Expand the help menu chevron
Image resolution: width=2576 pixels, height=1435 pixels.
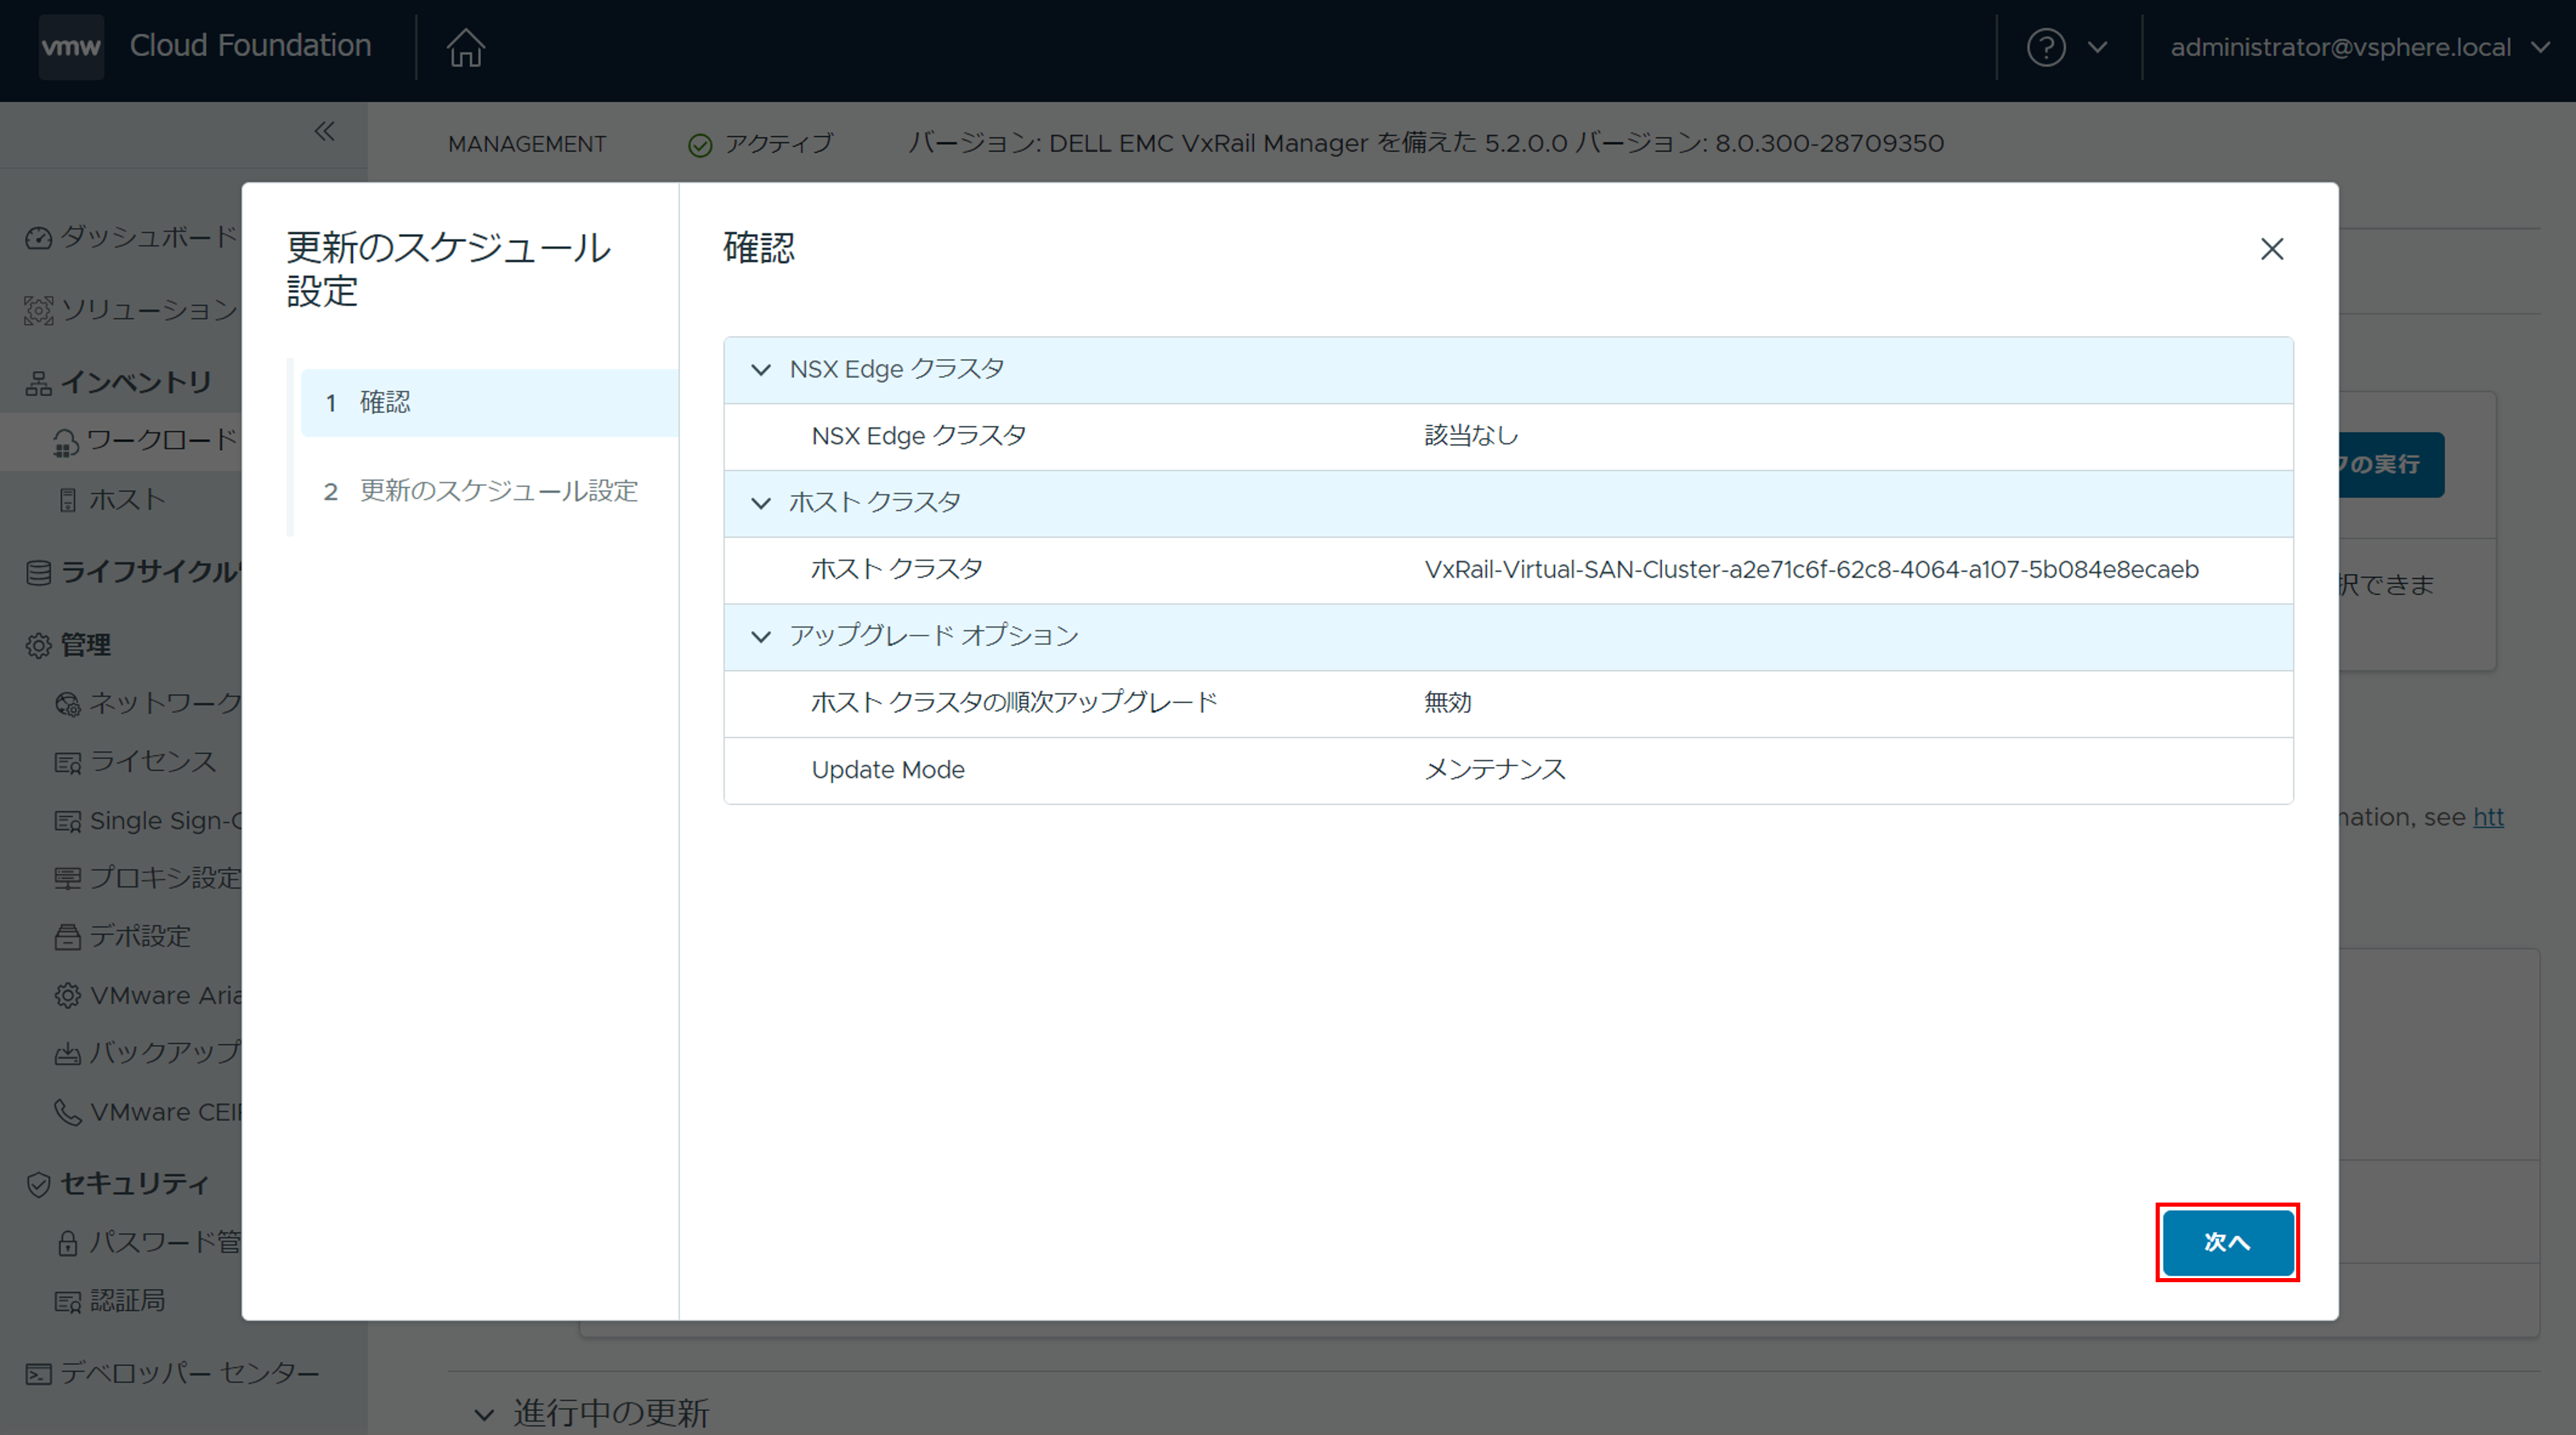[2098, 47]
